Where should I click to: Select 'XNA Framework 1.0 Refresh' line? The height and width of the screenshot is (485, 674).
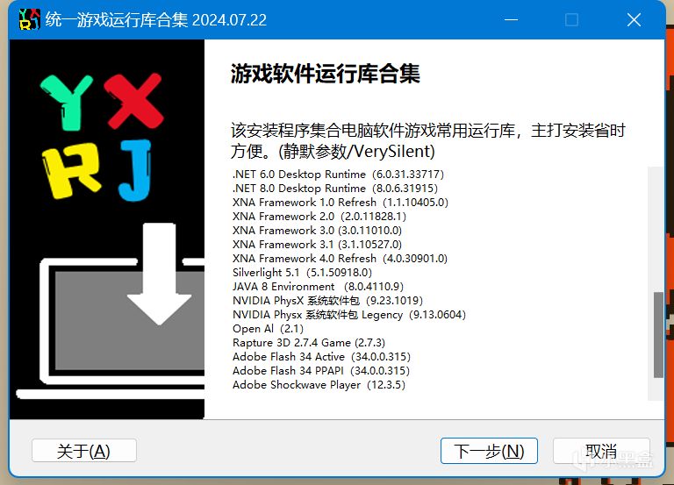point(340,203)
